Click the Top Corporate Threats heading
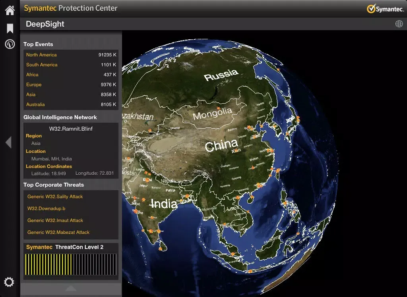The height and width of the screenshot is (297, 407). pos(54,185)
